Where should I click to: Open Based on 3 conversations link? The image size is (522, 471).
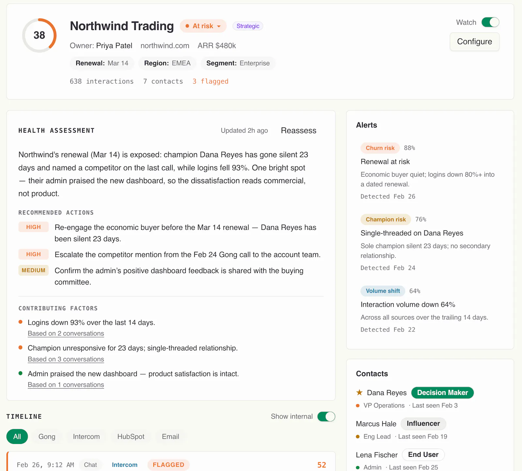[66, 359]
